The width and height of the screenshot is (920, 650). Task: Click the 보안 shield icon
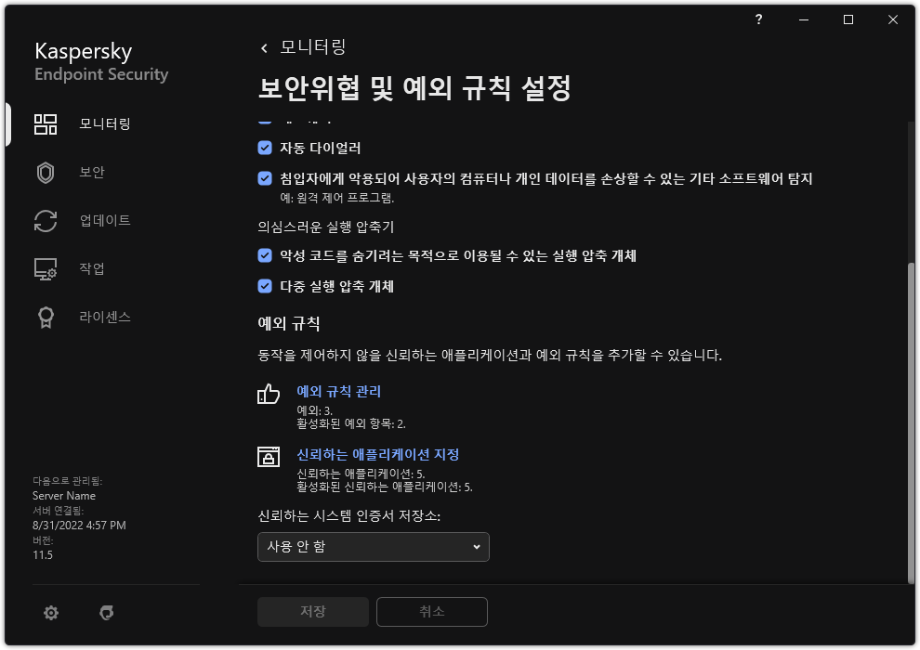click(46, 173)
